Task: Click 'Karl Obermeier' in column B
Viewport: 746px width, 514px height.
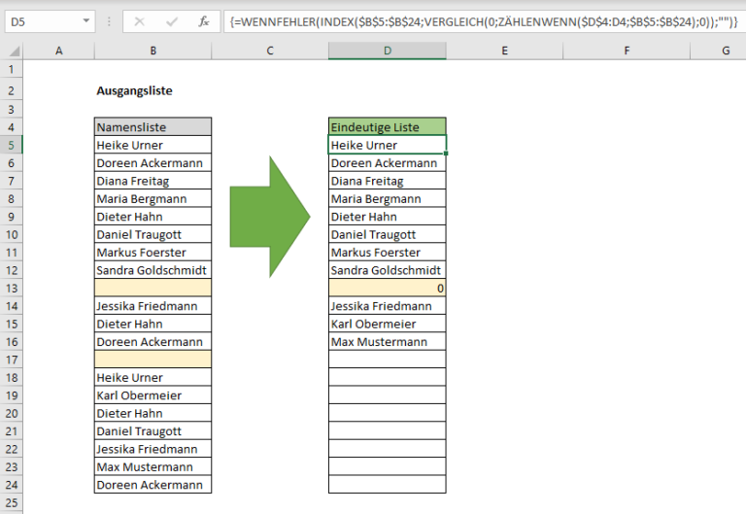Action: point(153,395)
